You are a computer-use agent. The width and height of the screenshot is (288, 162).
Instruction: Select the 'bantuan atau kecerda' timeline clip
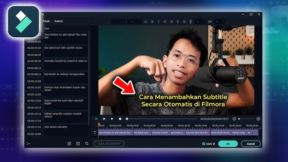click(x=198, y=133)
